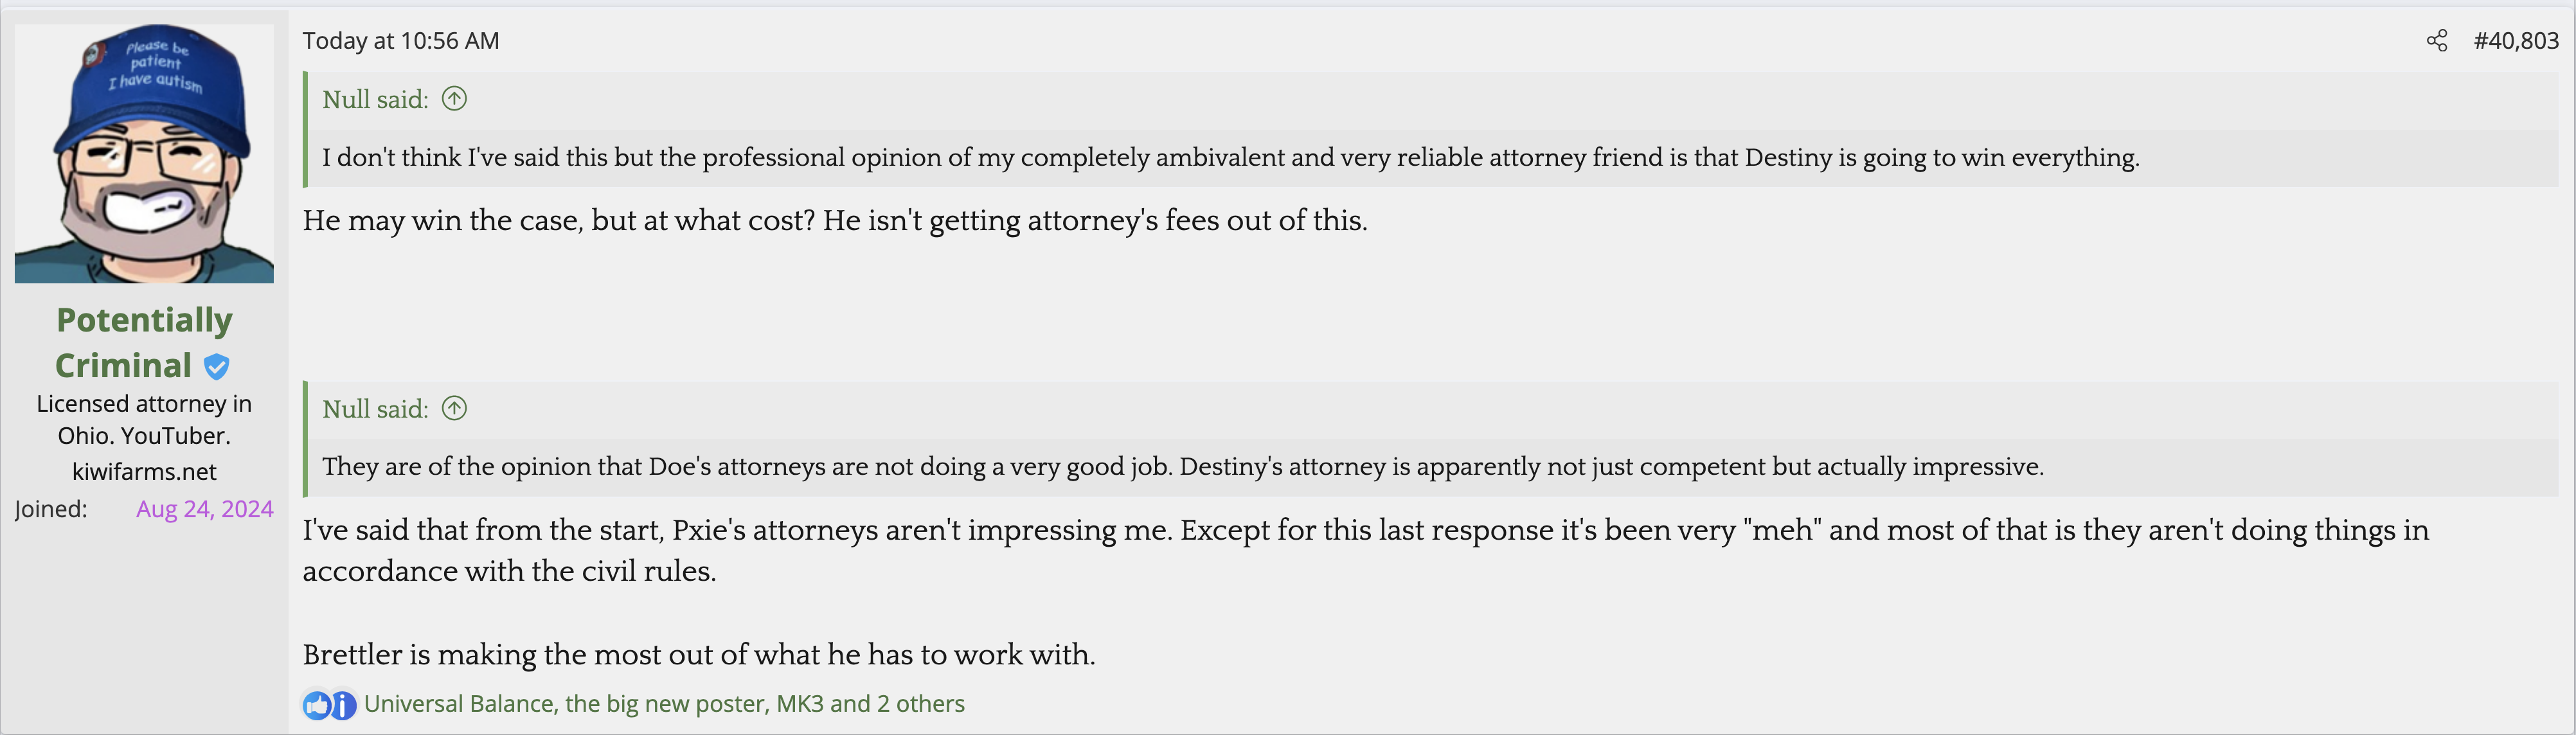Expand the quote about Doe's attorneys
Image resolution: width=2576 pixels, height=735 pixels.
[x=1182, y=466]
